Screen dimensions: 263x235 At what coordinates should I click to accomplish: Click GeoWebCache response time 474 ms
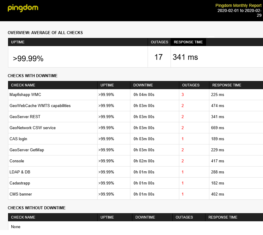click(x=218, y=106)
